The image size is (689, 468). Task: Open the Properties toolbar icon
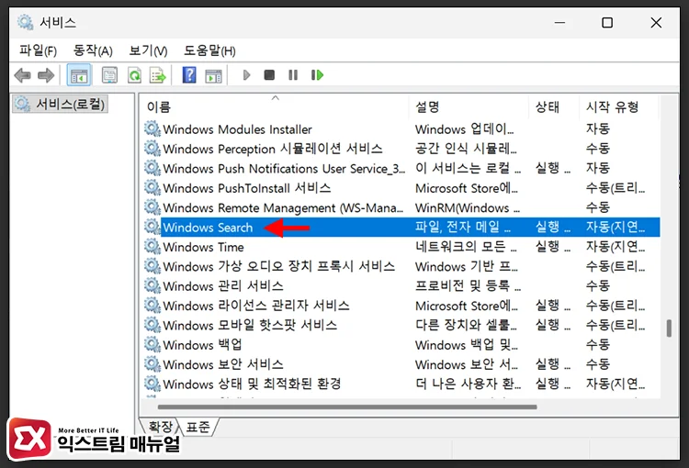pyautogui.click(x=109, y=75)
